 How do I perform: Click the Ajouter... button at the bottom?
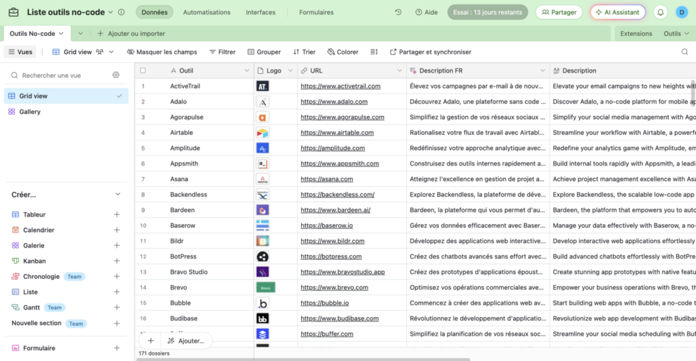(186, 341)
